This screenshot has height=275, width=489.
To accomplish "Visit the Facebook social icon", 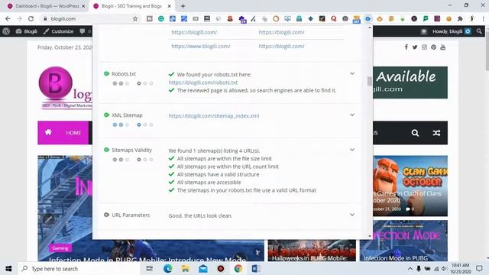I will pyautogui.click(x=406, y=47).
